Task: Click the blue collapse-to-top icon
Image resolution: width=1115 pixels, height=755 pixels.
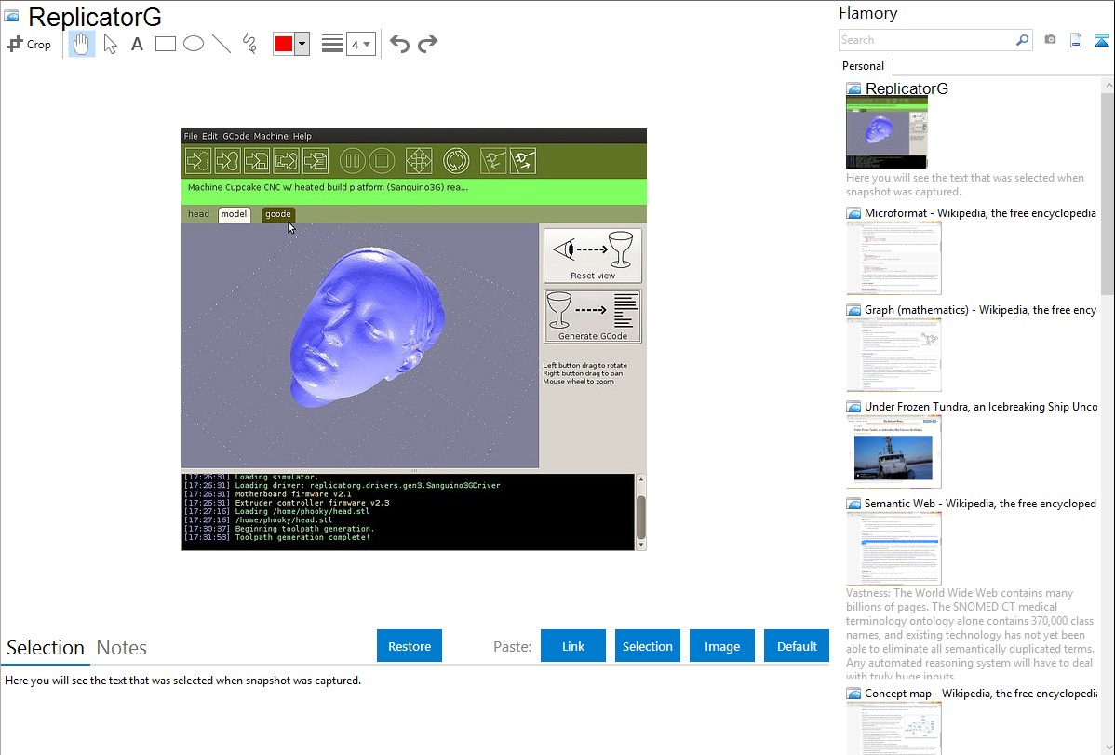Action: click(x=1101, y=40)
